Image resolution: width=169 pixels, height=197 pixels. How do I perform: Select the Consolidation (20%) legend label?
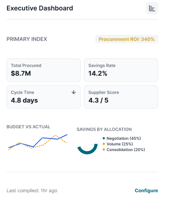click(126, 150)
